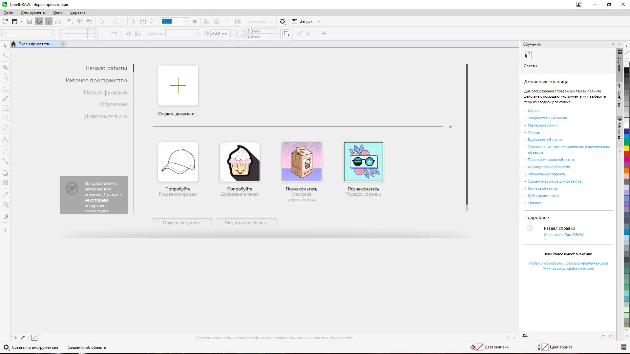Screen dimensions: 630x354
Task: Click the Tips pointer icon in Learning panel
Action: [x=527, y=55]
